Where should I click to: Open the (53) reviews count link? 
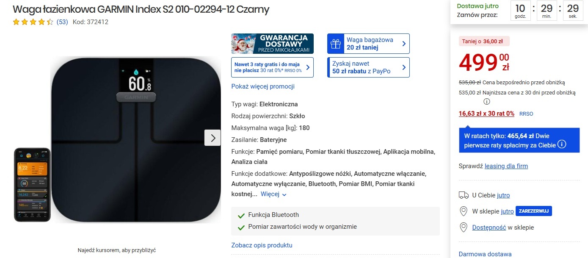tap(62, 22)
